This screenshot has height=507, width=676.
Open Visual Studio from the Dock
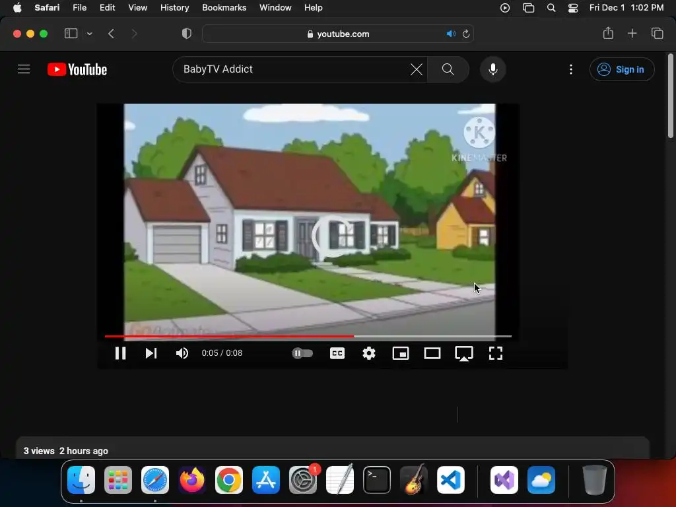coord(504,480)
